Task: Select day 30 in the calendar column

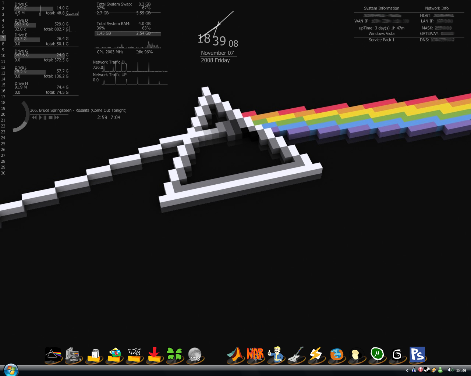Action: coord(3,173)
